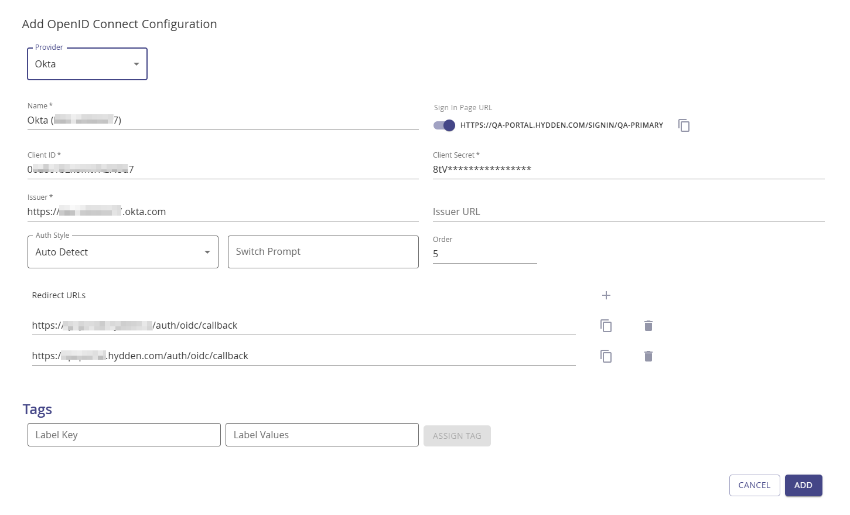Copy the first redirect URL

pyautogui.click(x=606, y=325)
